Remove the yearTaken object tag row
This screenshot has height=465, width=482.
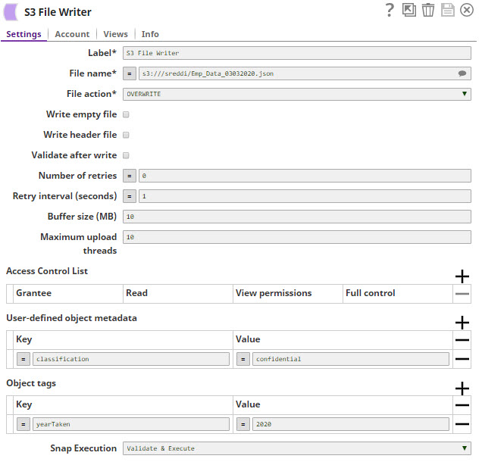coord(462,424)
